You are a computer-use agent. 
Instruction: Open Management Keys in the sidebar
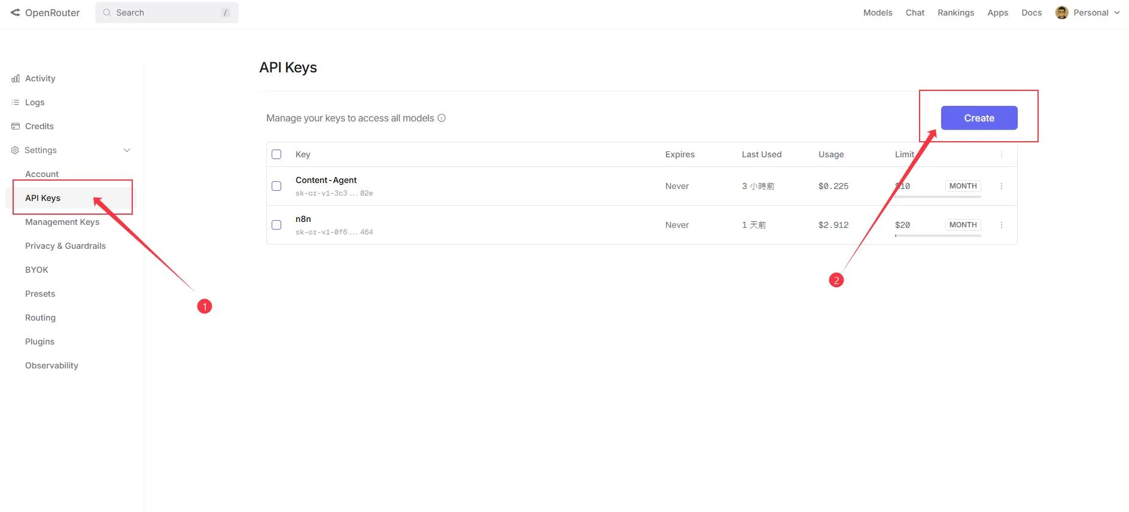pos(62,222)
